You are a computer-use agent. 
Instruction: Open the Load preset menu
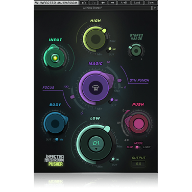pos(137,3)
